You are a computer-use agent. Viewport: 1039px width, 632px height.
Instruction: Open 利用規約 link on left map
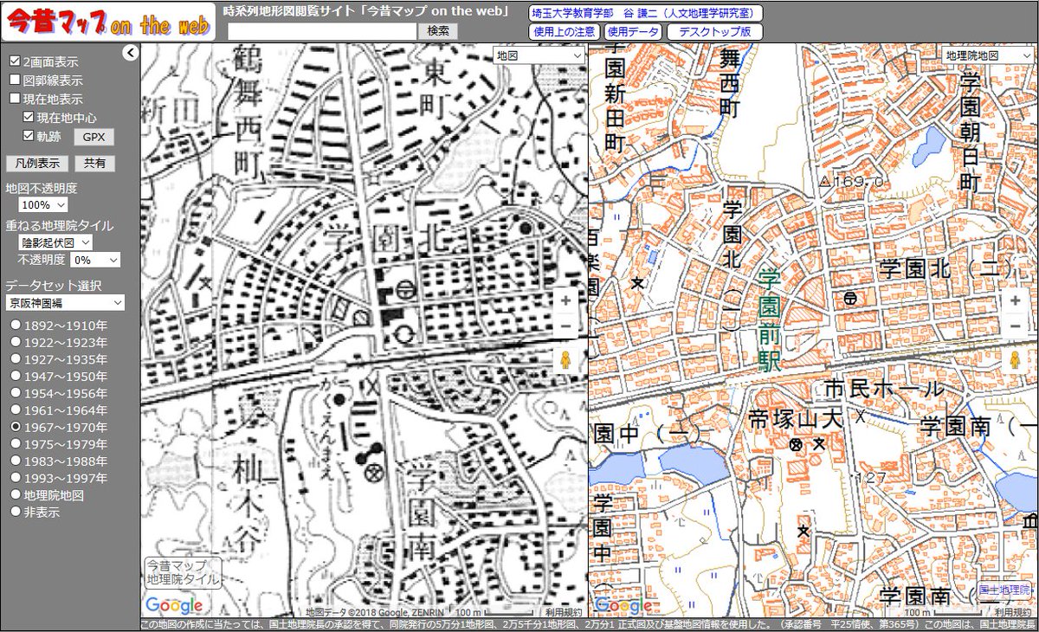(565, 612)
